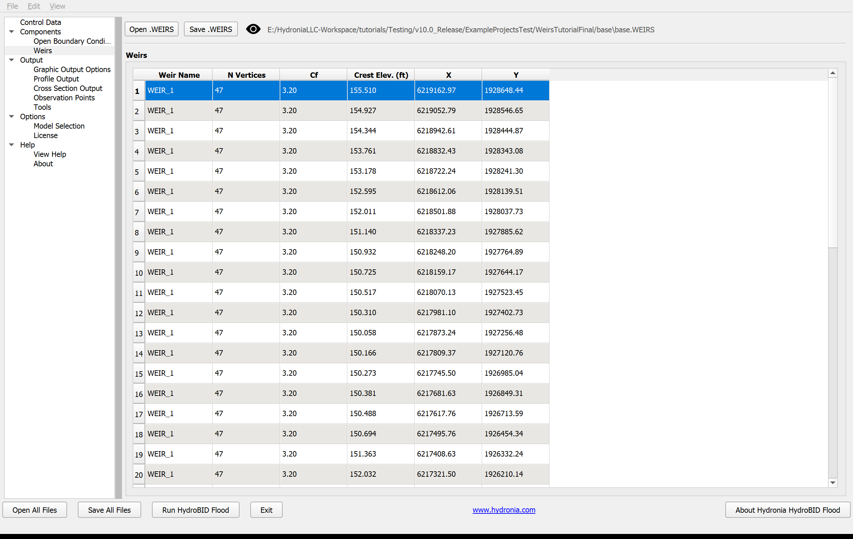Click X cell 6217617.76
The width and height of the screenshot is (853, 539).
(x=448, y=413)
